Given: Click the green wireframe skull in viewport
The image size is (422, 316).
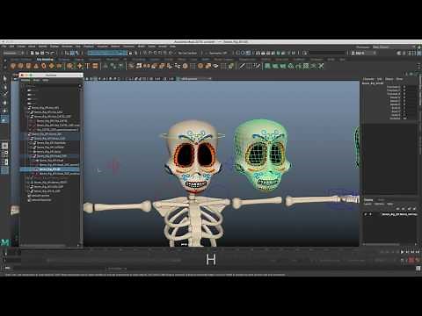Looking at the screenshot, I should [x=262, y=155].
